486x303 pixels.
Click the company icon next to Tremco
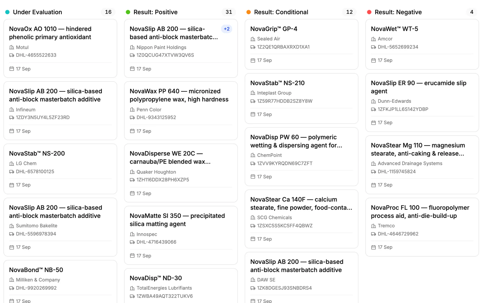click(373, 226)
